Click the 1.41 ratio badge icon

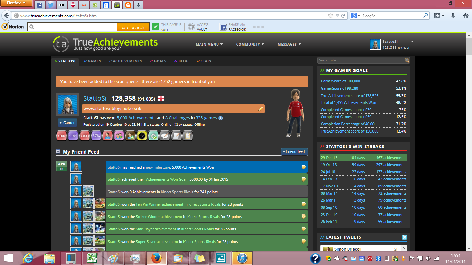pos(73,136)
